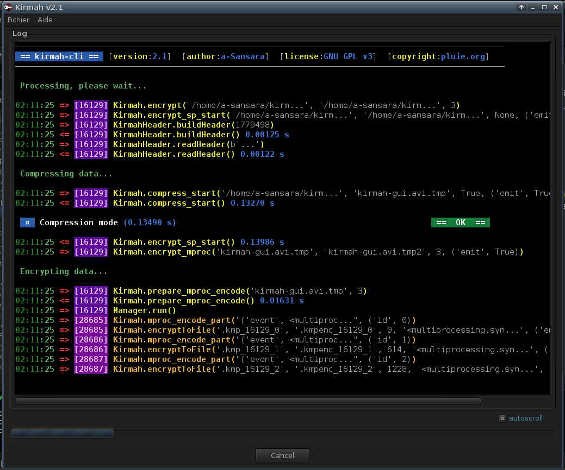Click the green OK status badge
This screenshot has height=470, width=565.
460,223
